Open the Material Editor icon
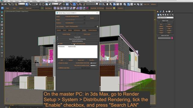The width and height of the screenshot is (193, 108). pos(125,4)
